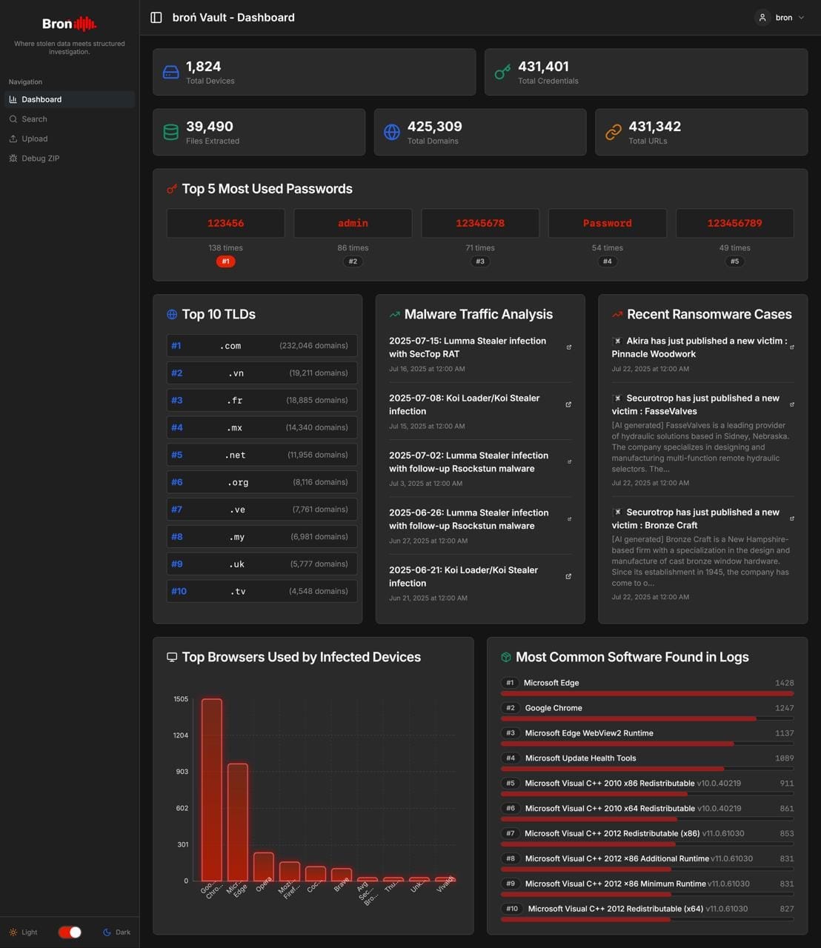The image size is (821, 948).
Task: Click the user avatar icon in the header
Action: pos(762,17)
